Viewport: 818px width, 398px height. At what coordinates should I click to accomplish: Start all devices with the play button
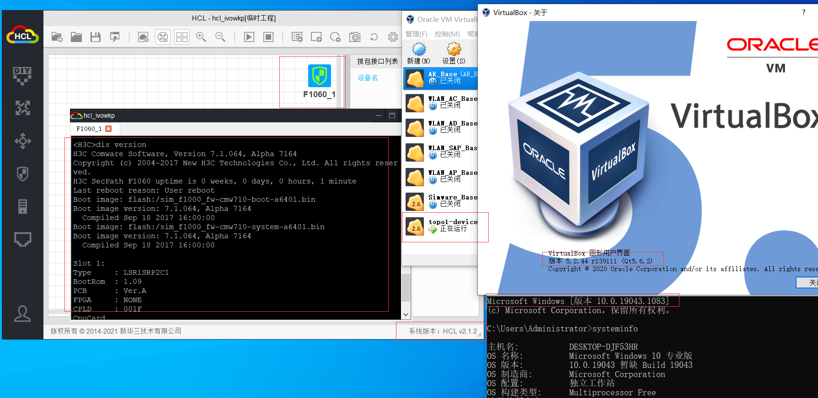click(x=249, y=37)
